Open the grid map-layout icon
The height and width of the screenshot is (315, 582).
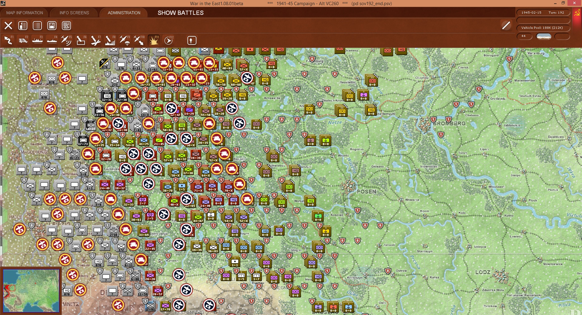[x=66, y=26]
